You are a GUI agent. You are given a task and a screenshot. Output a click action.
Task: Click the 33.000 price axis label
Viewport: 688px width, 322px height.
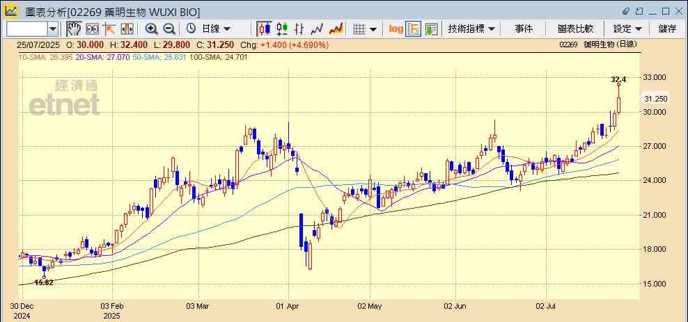[655, 77]
